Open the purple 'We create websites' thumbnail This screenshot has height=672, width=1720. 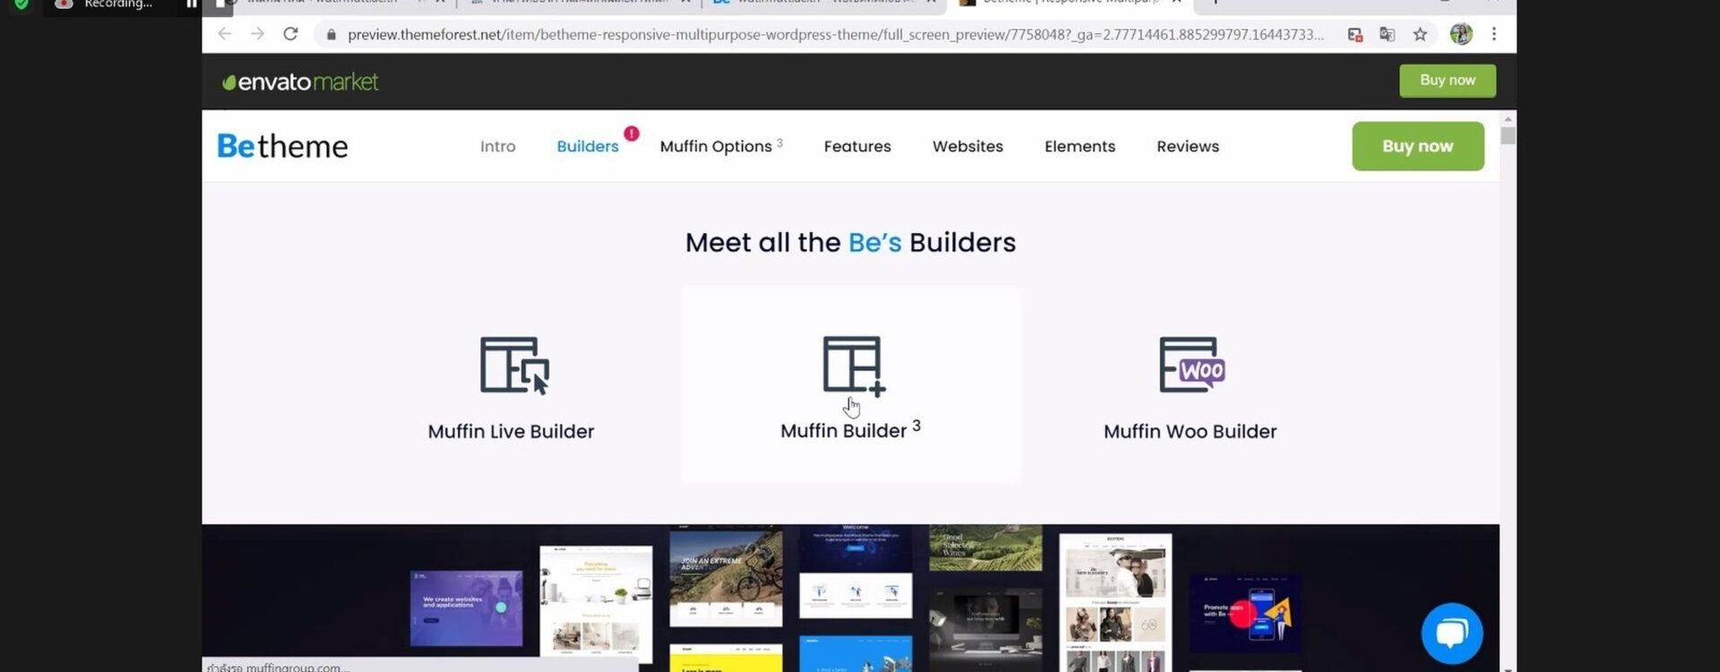(x=466, y=608)
